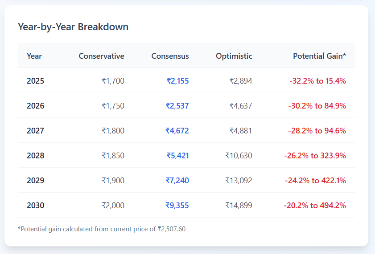Select the 2029 consensus price ₹7,240
The height and width of the screenshot is (254, 375).
coord(177,181)
